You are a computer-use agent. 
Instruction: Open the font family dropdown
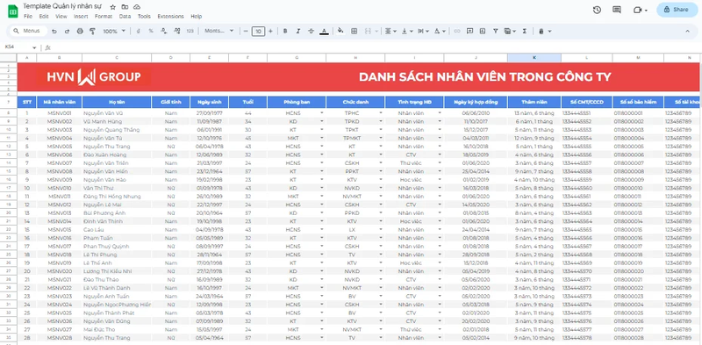click(x=219, y=32)
